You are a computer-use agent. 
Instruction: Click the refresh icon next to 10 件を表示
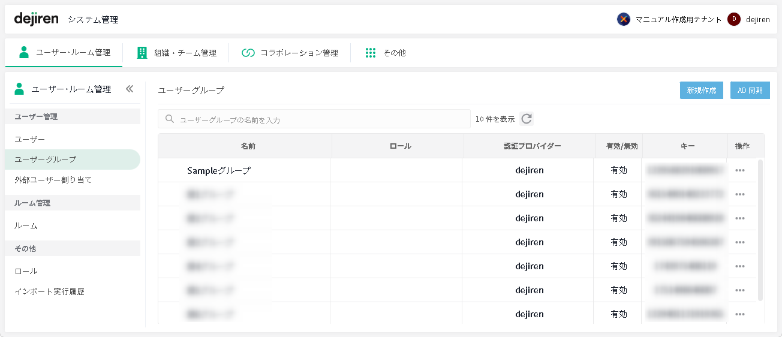pyautogui.click(x=527, y=119)
